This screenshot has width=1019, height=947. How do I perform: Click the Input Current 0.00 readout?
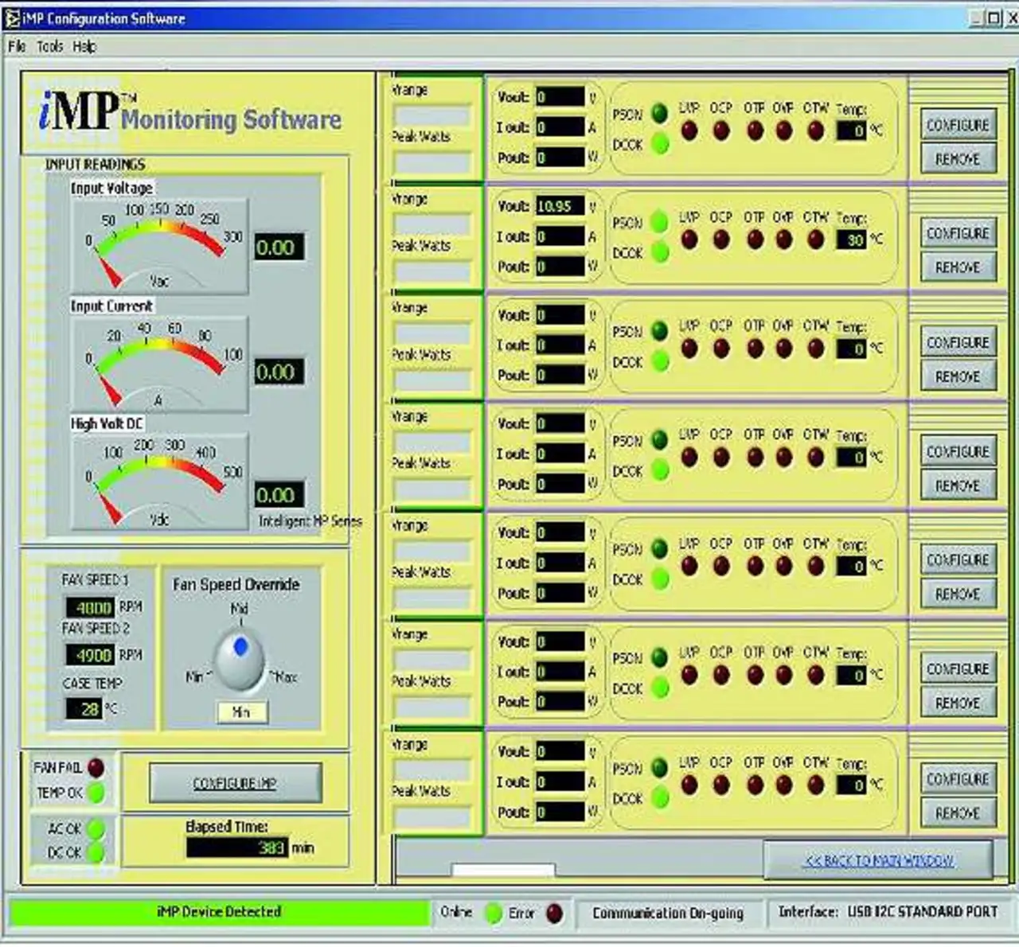pyautogui.click(x=279, y=372)
